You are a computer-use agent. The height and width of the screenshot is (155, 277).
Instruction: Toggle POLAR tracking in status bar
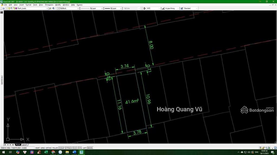[x=55, y=148]
